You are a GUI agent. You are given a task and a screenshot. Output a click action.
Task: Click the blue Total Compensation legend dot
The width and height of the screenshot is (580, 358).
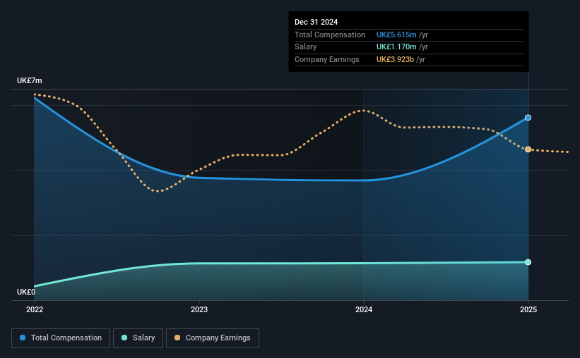click(x=23, y=338)
